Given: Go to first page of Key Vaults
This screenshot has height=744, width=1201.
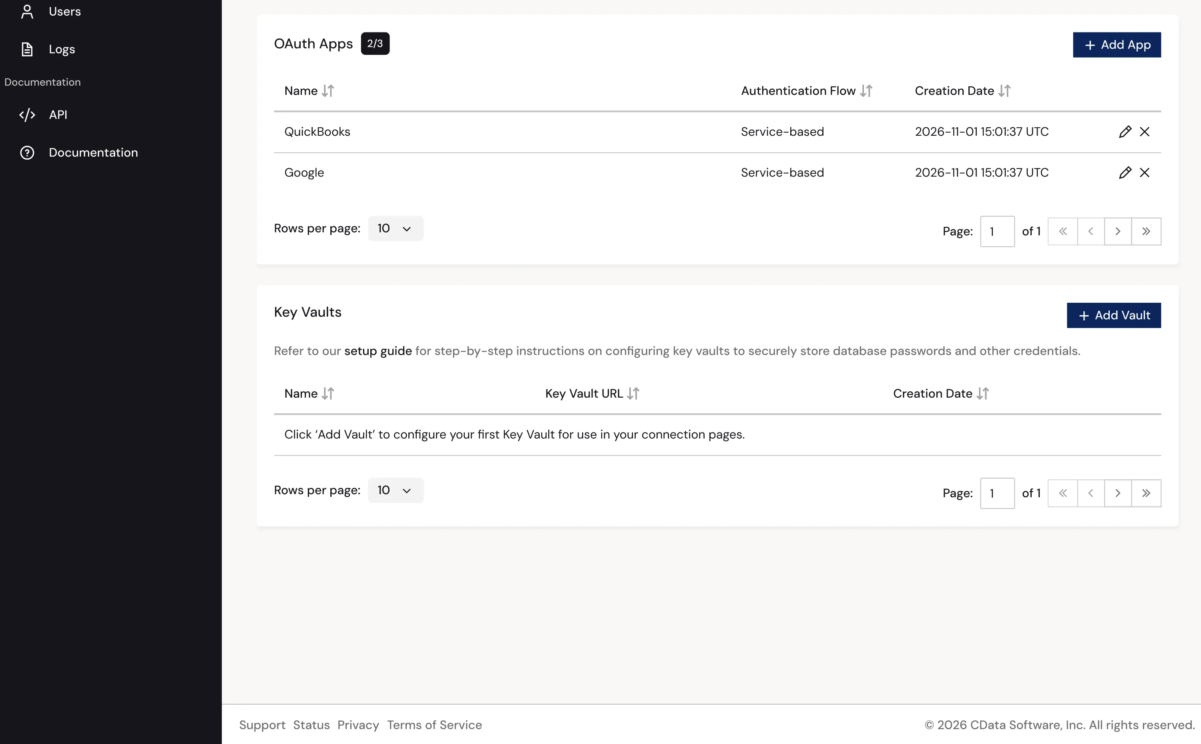Looking at the screenshot, I should (1062, 493).
